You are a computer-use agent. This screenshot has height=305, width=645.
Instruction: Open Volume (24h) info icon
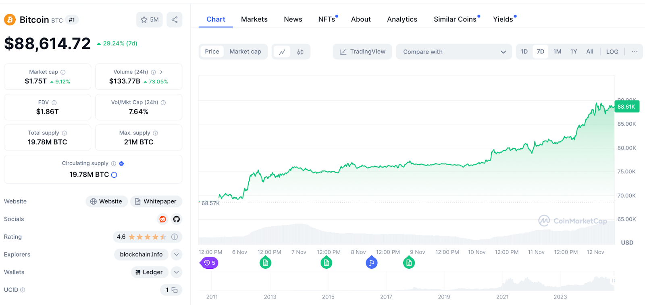(x=153, y=72)
